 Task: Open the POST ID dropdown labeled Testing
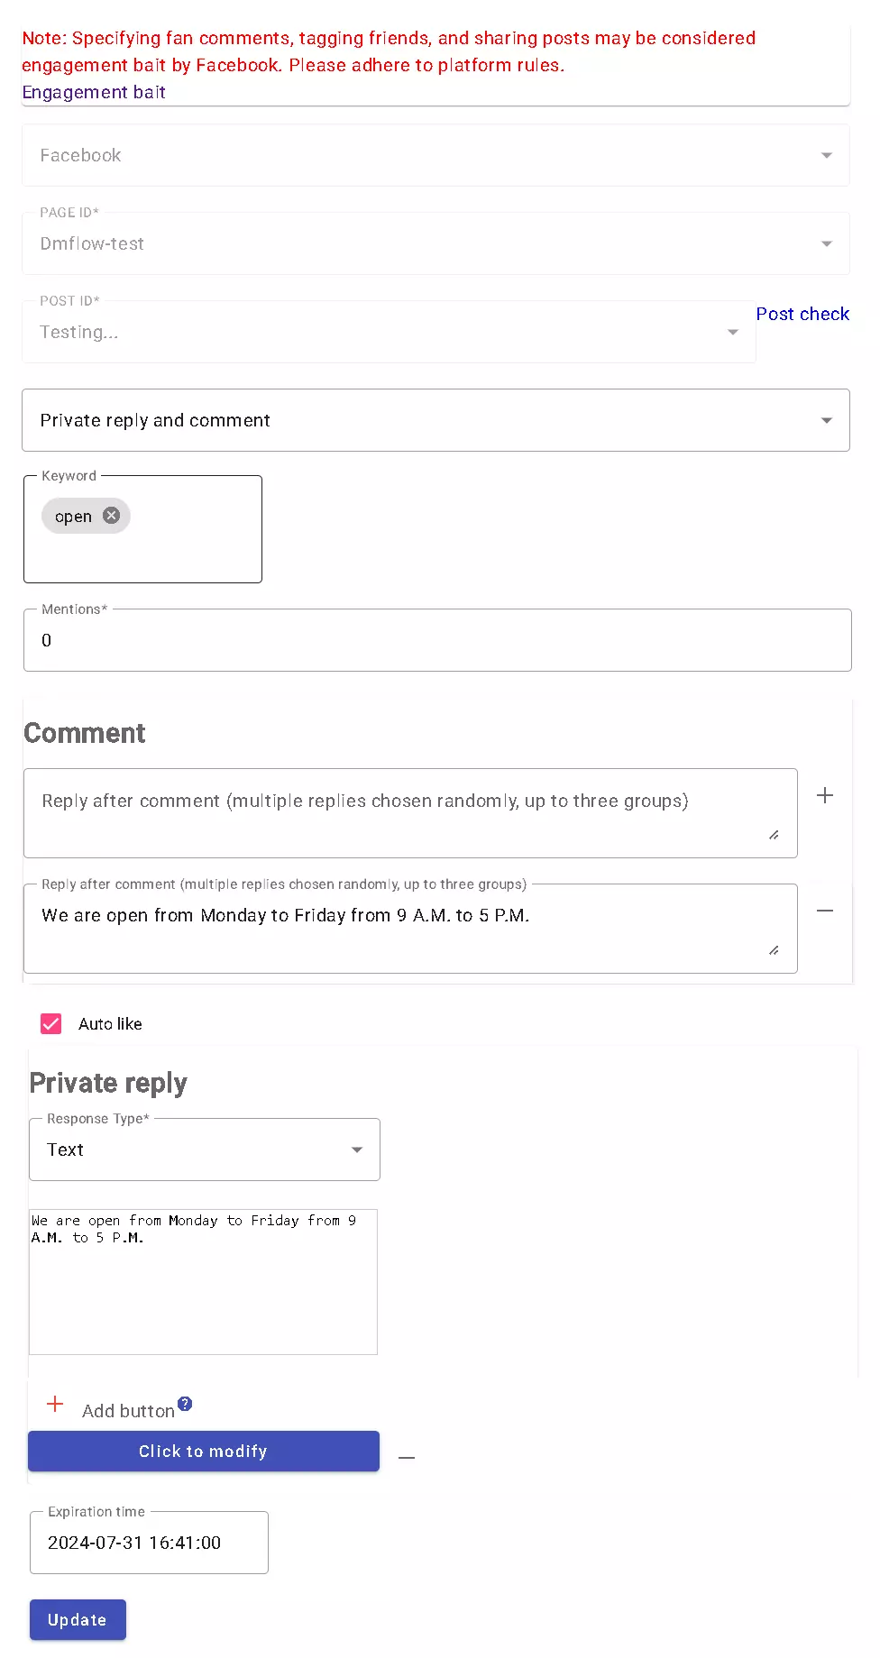[x=732, y=332]
